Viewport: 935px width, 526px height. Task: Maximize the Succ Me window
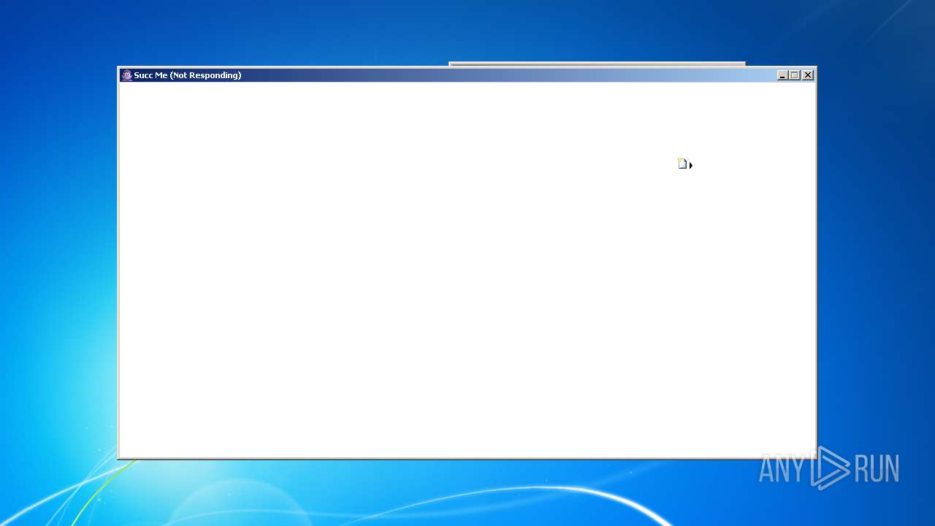[795, 75]
